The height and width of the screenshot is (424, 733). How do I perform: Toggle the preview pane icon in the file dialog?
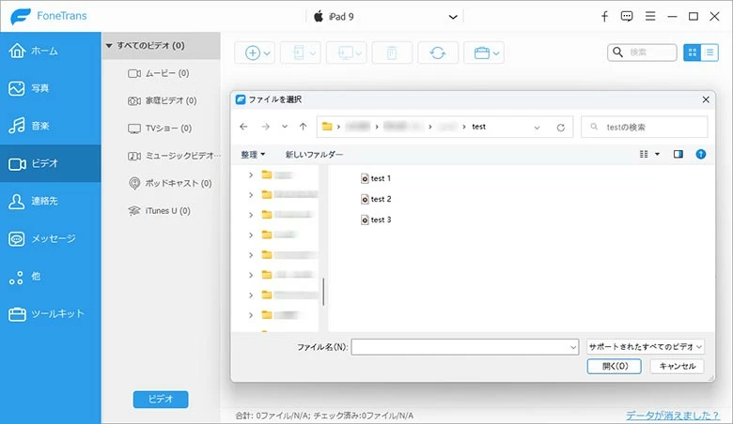[678, 154]
